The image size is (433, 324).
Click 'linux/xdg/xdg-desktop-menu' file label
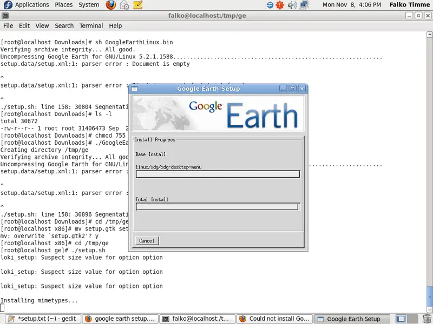(x=168, y=167)
